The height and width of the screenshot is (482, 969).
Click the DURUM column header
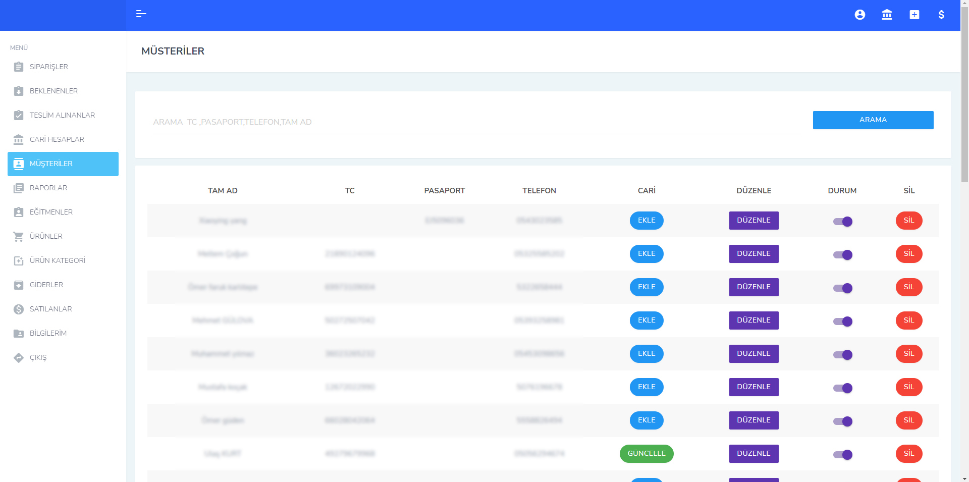pyautogui.click(x=842, y=191)
